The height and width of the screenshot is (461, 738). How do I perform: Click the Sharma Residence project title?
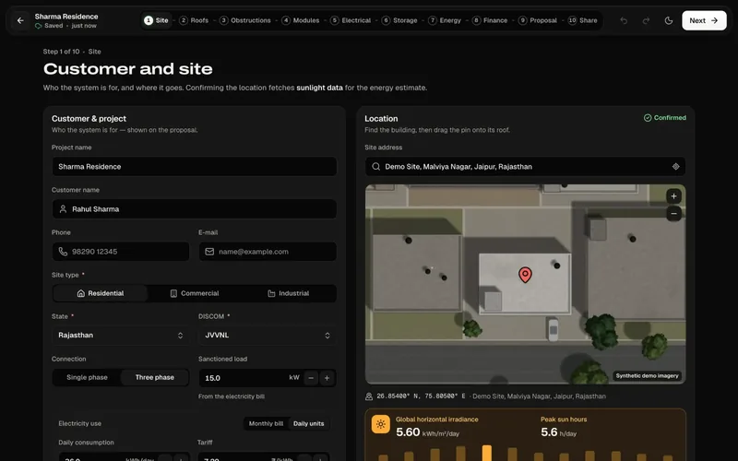66,17
